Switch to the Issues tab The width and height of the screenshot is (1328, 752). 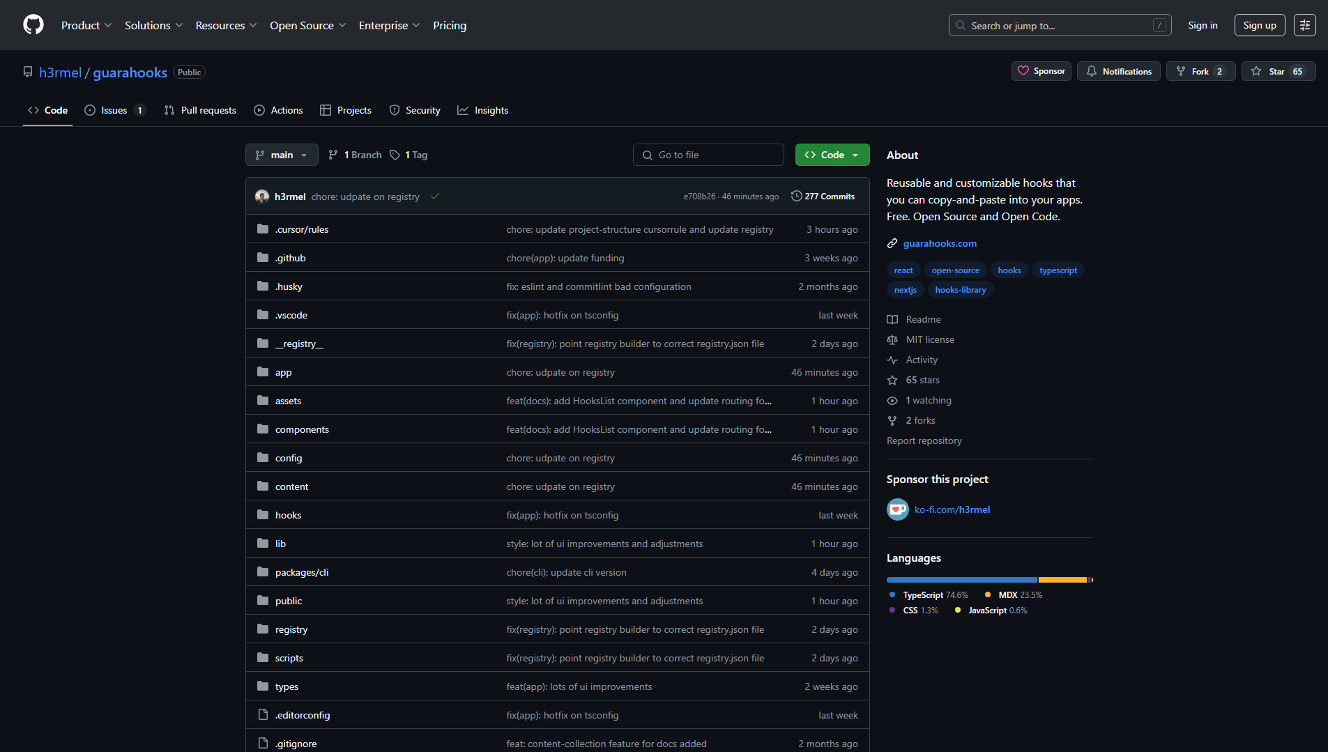click(x=115, y=110)
